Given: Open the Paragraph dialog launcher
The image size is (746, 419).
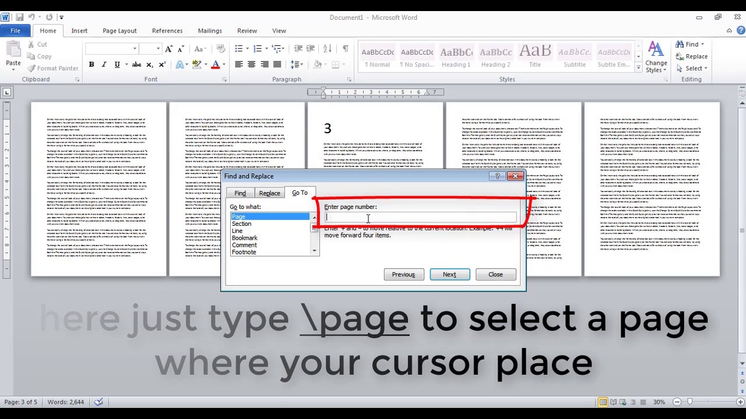Looking at the screenshot, I should [x=349, y=79].
